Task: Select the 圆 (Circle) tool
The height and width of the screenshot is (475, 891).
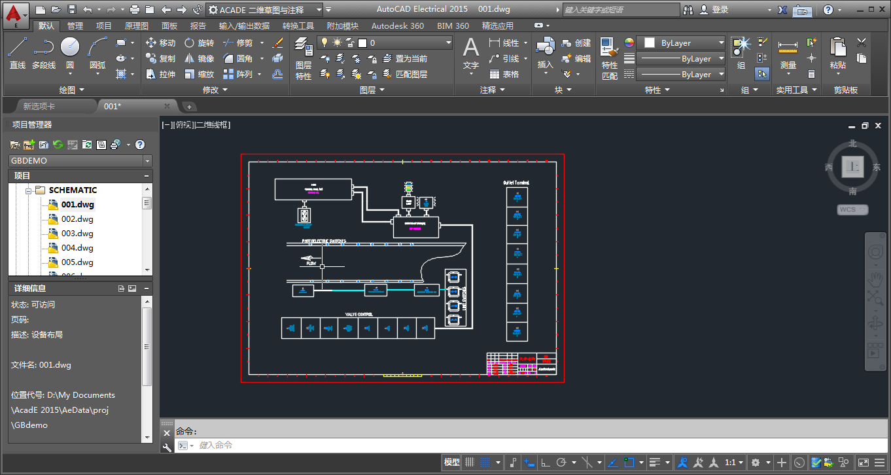Action: point(70,54)
